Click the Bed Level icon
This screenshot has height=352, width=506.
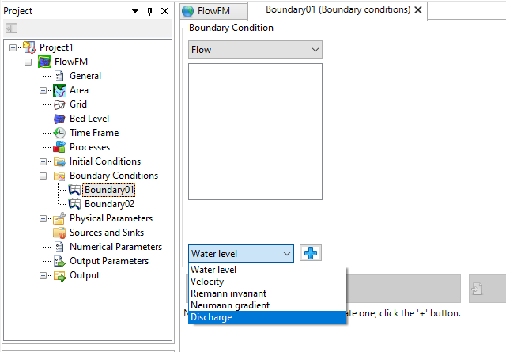(59, 119)
